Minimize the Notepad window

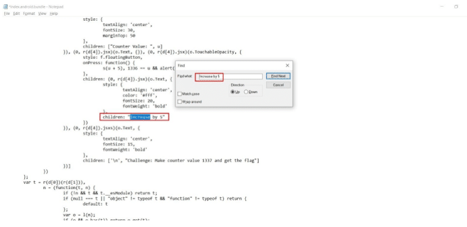[x=442, y=7]
